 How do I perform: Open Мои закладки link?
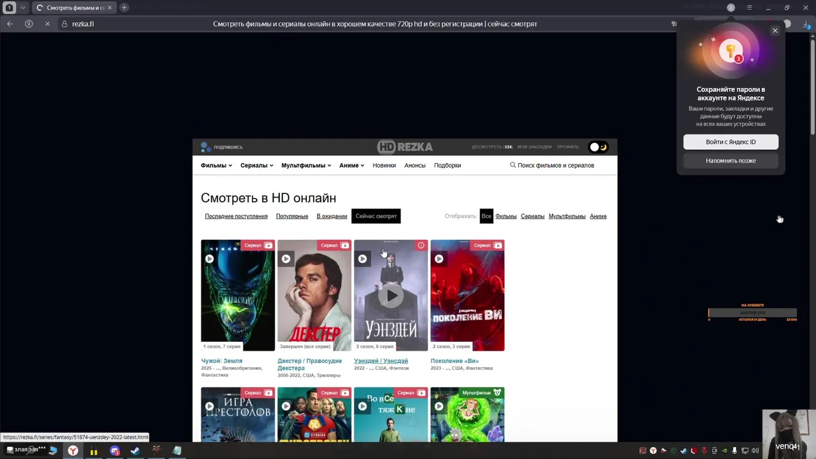pyautogui.click(x=534, y=147)
